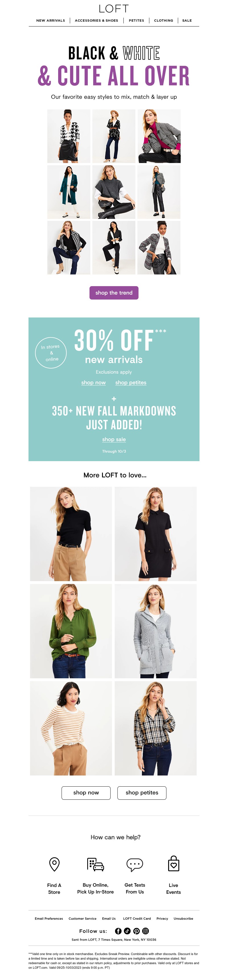The image size is (228, 973).
Task: Follow the shop now link in teal banner
Action: [x=93, y=383]
